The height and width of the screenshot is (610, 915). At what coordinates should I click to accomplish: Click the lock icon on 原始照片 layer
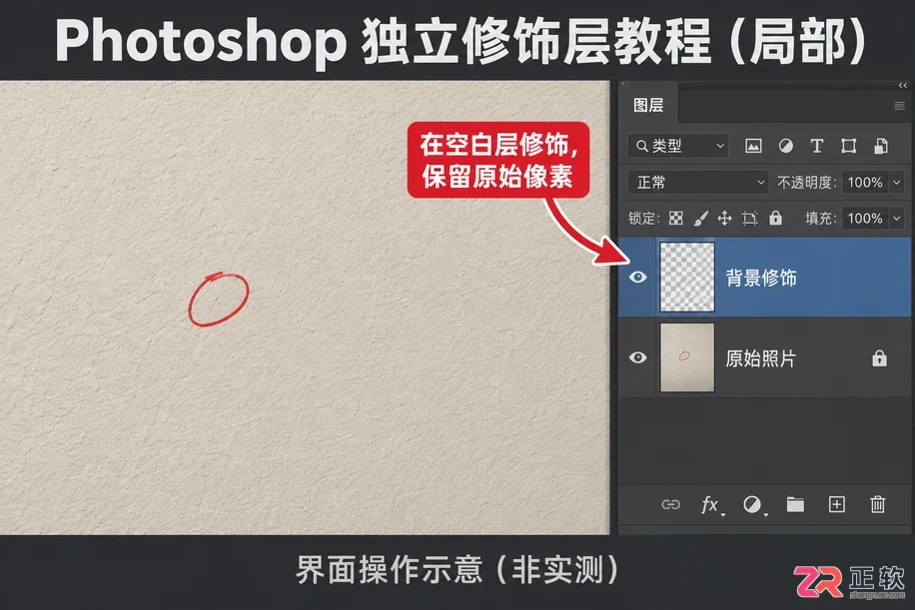[879, 357]
